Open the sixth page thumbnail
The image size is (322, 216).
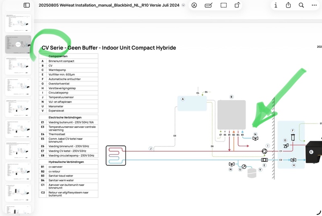tap(18, 129)
